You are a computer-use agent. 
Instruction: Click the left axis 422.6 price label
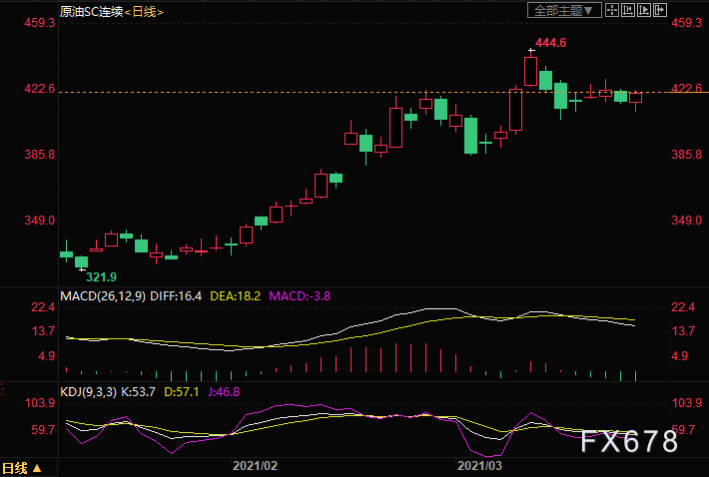[40, 89]
